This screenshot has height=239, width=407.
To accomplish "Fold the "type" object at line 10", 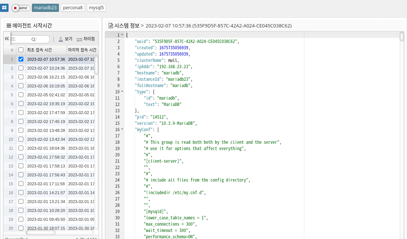I will coord(122,92).
